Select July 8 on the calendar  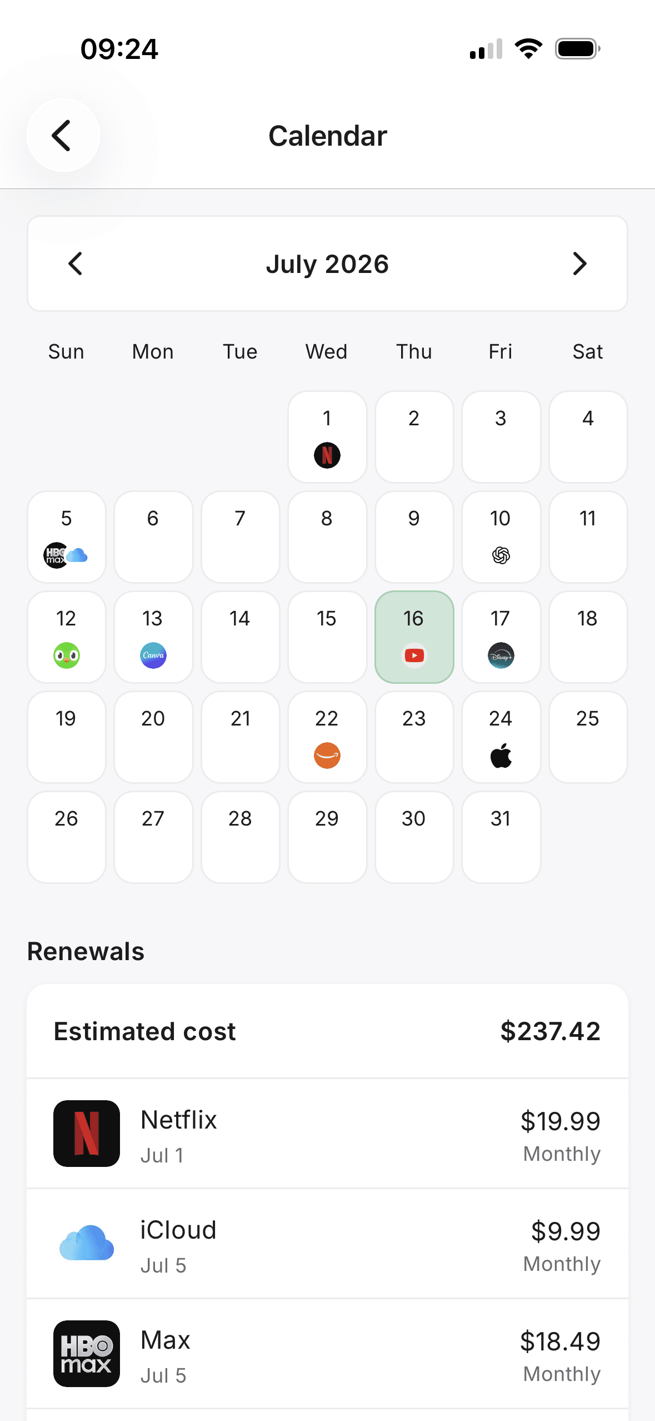(327, 537)
